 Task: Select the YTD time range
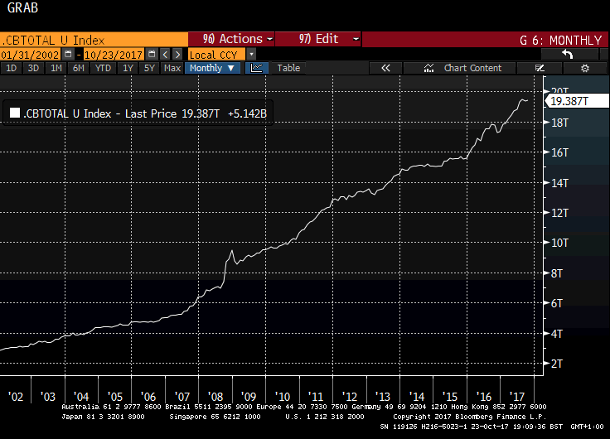[x=103, y=68]
